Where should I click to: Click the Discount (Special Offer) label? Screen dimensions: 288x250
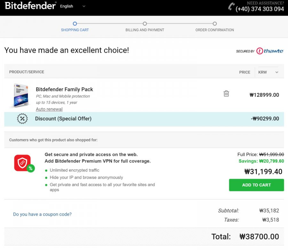point(63,118)
